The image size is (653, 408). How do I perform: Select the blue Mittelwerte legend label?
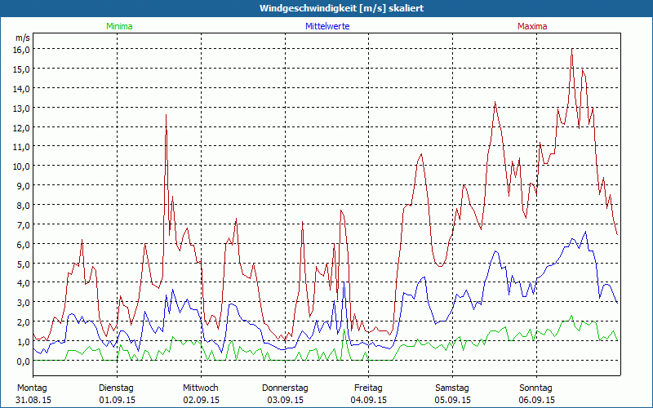(x=327, y=26)
